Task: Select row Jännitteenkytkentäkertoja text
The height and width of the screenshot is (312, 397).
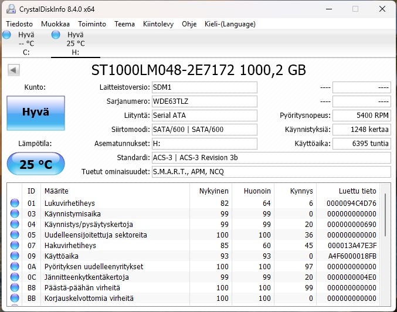Action: click(x=87, y=277)
